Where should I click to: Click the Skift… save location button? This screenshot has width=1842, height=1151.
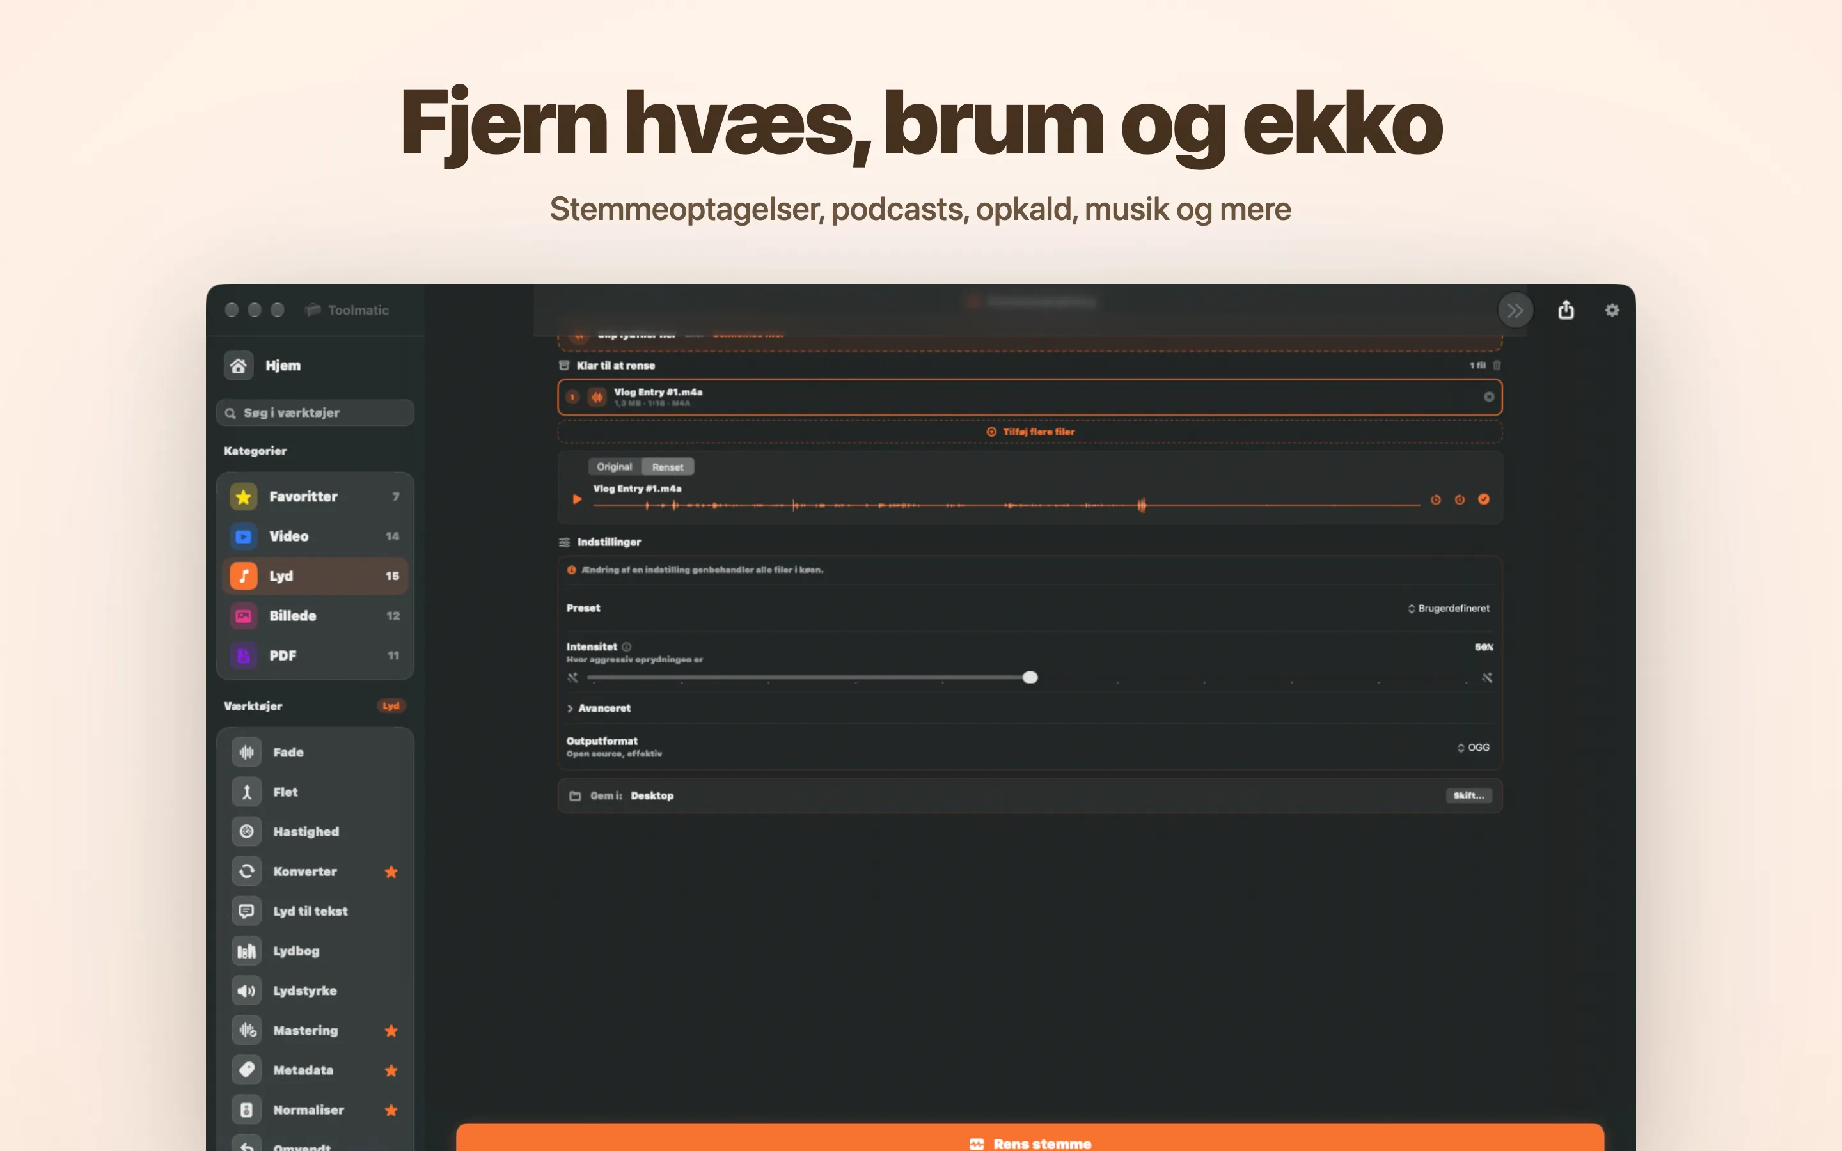coord(1468,795)
